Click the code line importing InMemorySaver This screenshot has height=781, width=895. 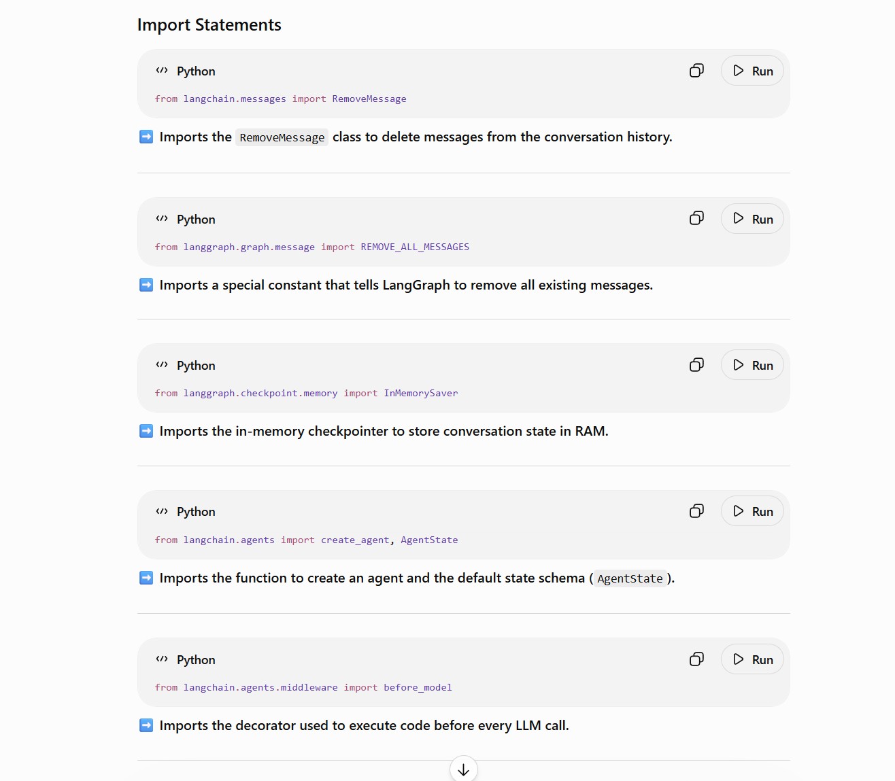(x=306, y=393)
